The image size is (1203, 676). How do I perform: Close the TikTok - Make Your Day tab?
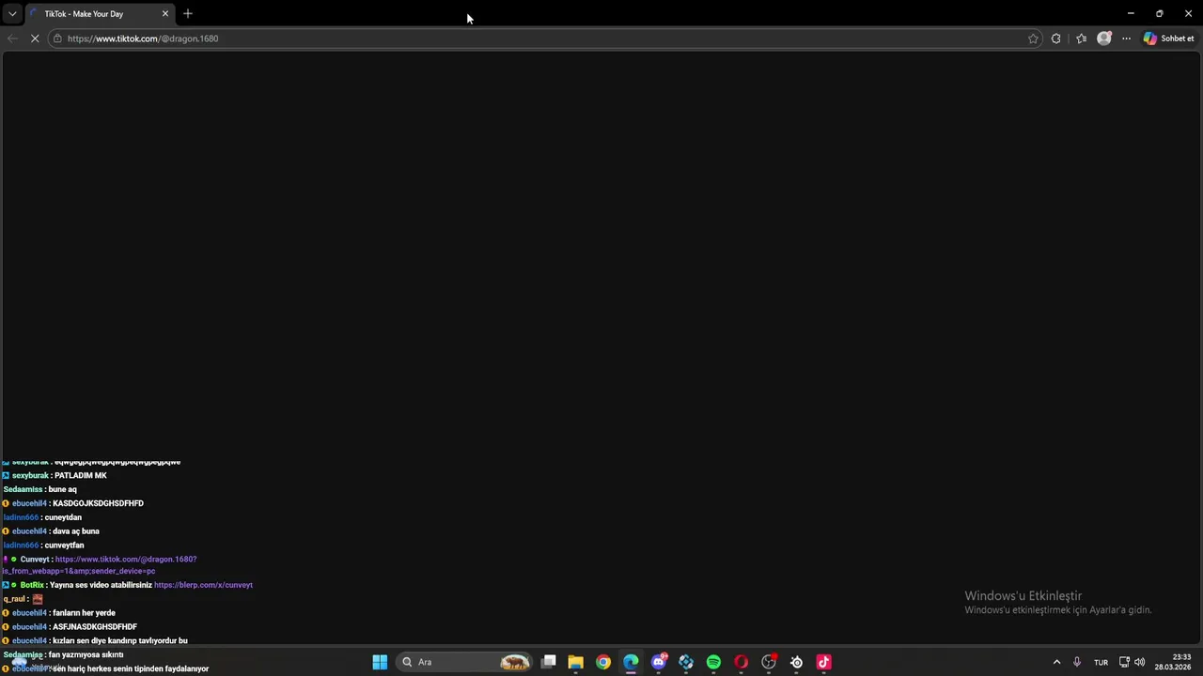[165, 14]
